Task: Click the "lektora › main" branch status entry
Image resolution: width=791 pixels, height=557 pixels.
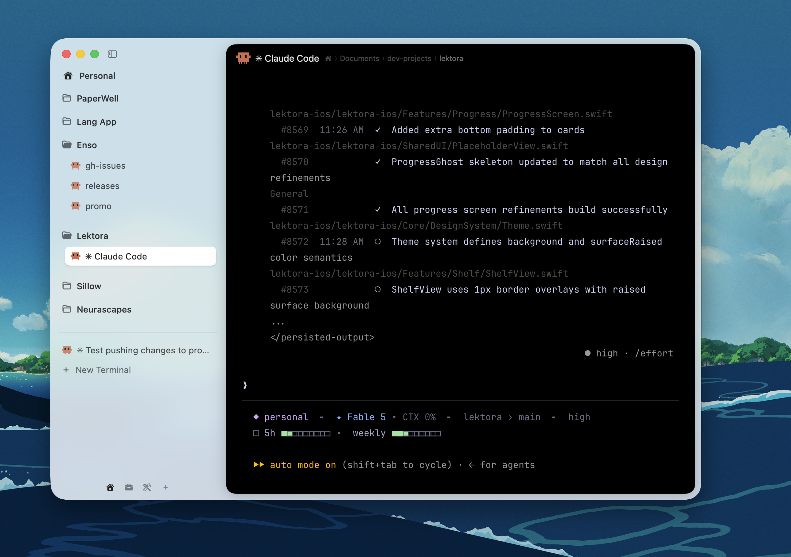Action: click(x=502, y=417)
